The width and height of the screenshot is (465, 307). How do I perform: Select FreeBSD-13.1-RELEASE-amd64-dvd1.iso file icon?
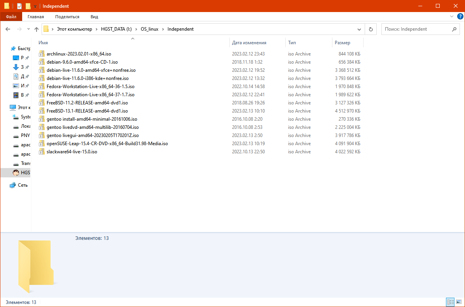click(42, 111)
